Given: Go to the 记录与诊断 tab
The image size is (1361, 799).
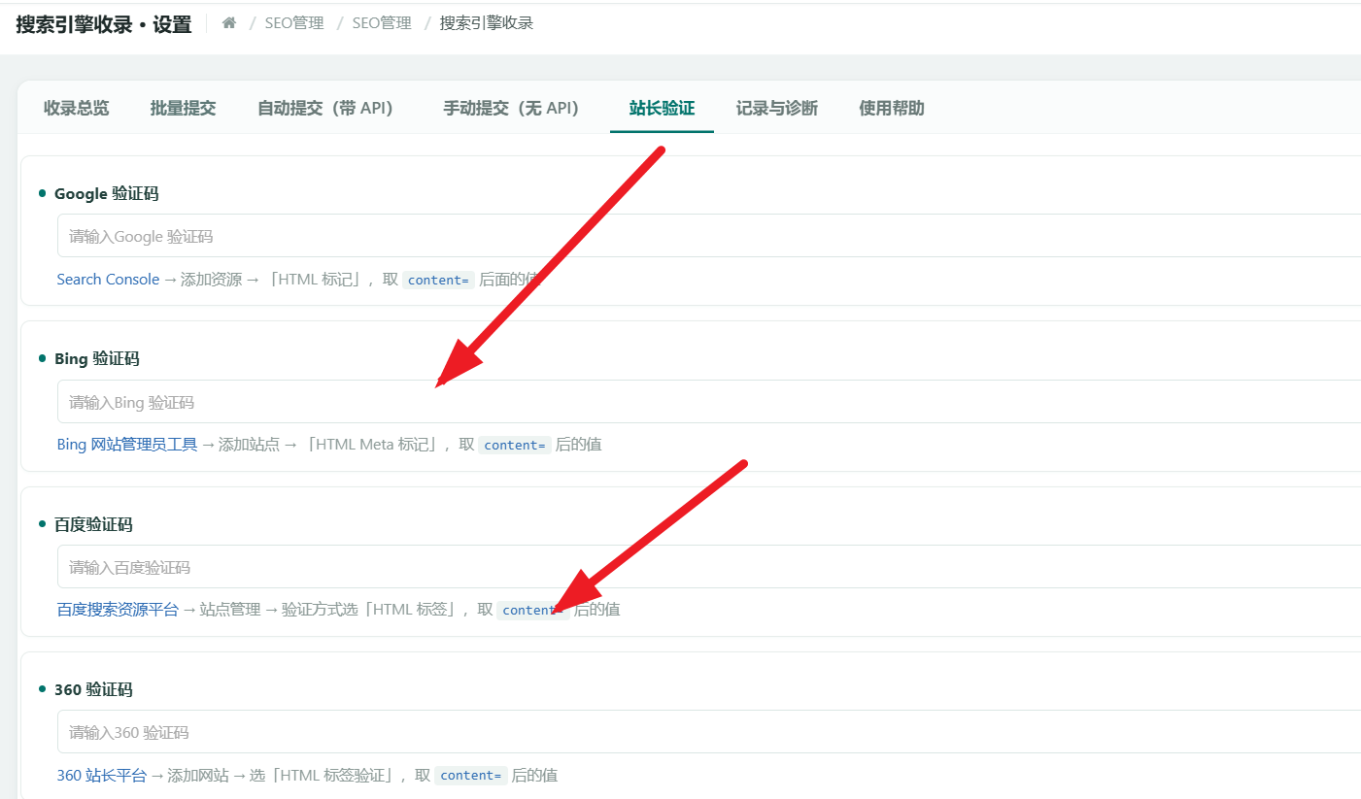Looking at the screenshot, I should [777, 109].
